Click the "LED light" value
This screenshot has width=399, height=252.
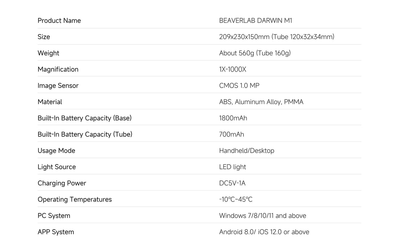pos(232,167)
